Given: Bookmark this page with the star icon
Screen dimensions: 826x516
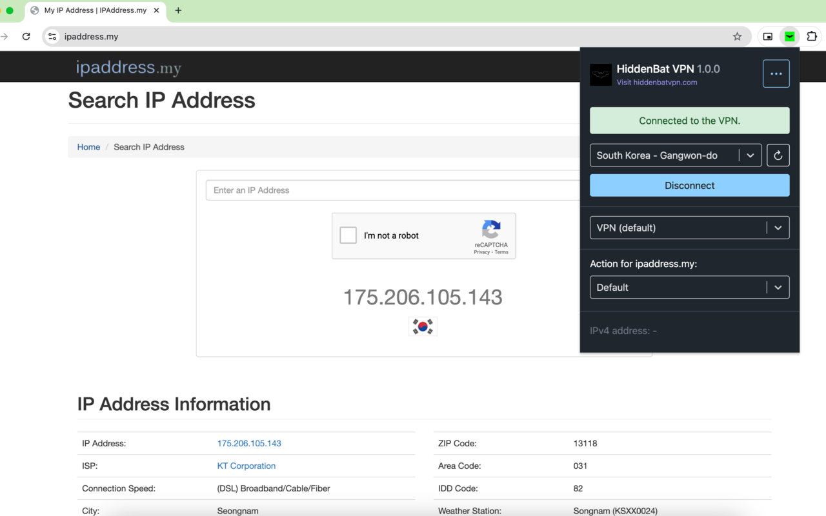Looking at the screenshot, I should (737, 37).
